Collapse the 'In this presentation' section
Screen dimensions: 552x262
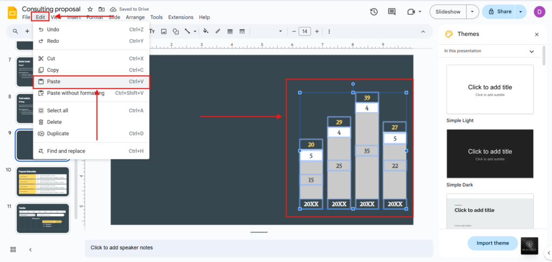pyautogui.click(x=532, y=51)
